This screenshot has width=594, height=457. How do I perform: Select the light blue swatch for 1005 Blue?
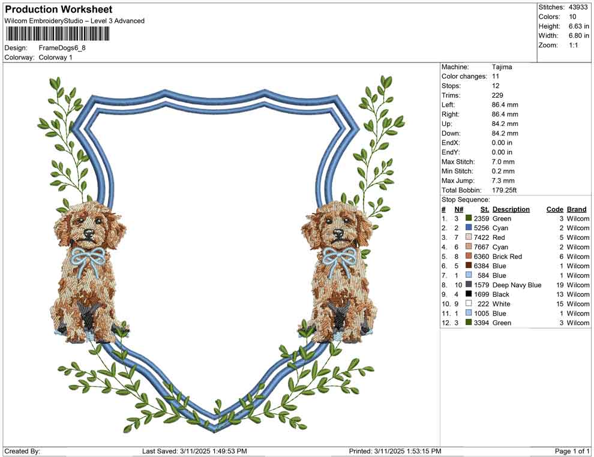[469, 312]
